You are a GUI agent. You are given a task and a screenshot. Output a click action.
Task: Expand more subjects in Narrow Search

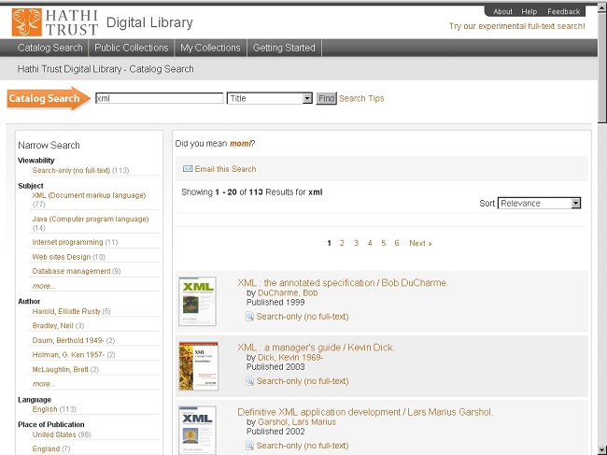[x=44, y=286]
